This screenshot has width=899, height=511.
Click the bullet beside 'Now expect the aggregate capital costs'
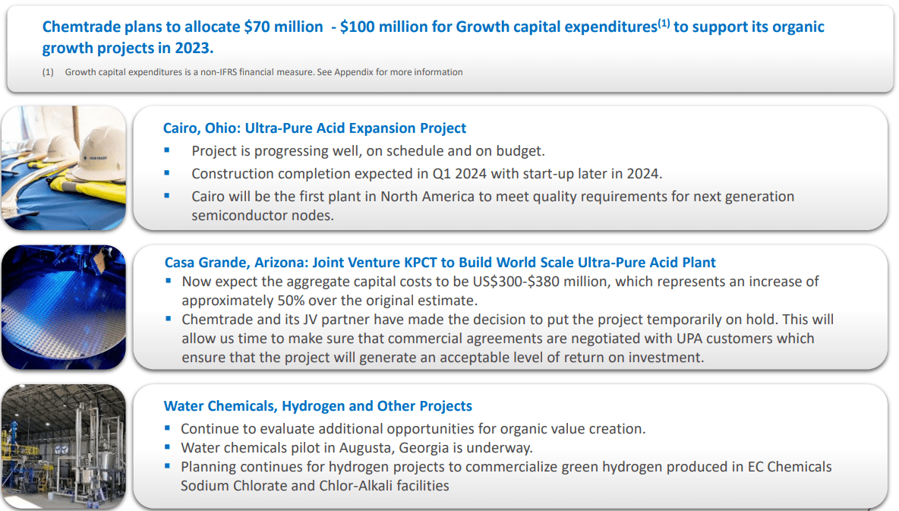click(168, 280)
